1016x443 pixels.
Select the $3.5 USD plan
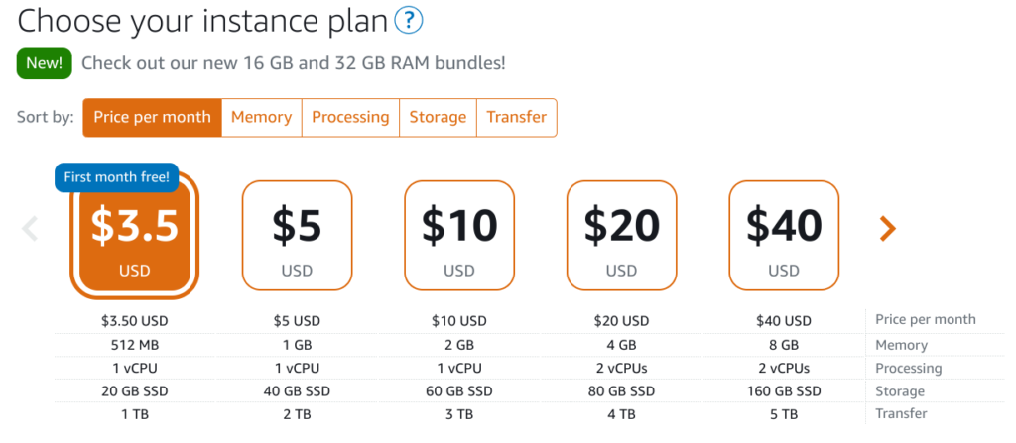tap(135, 236)
